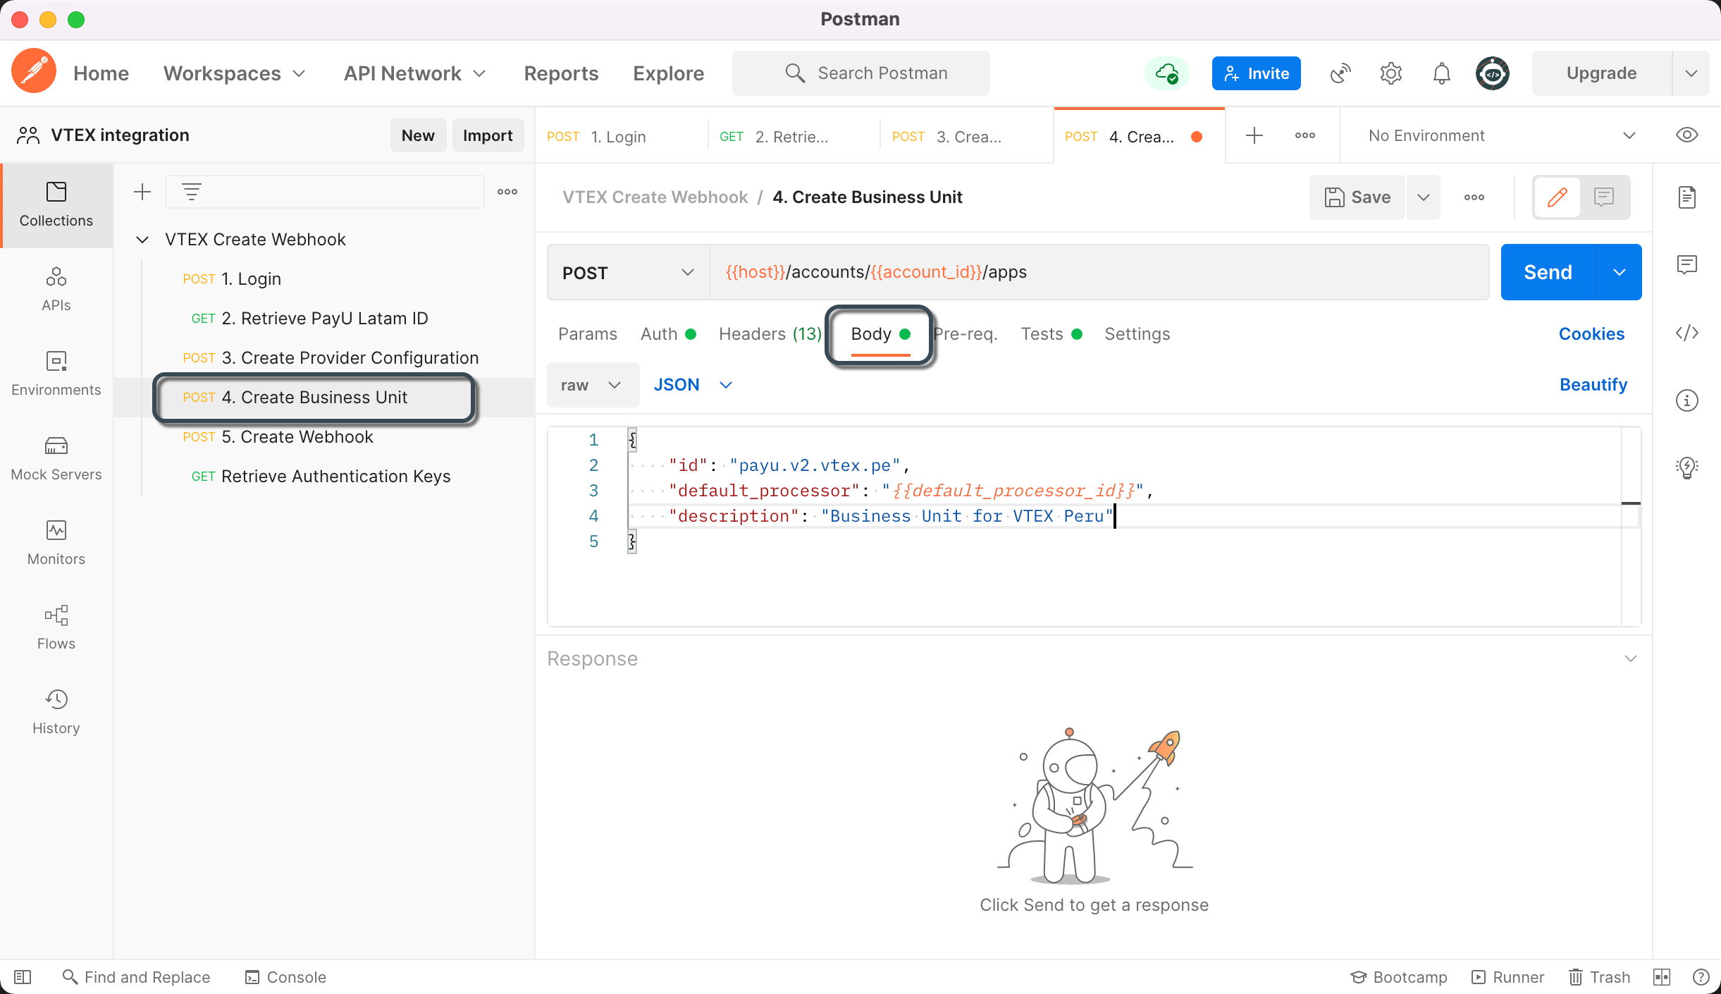Collapse the Response pane chevron
Image resolution: width=1721 pixels, height=994 pixels.
[x=1630, y=658]
